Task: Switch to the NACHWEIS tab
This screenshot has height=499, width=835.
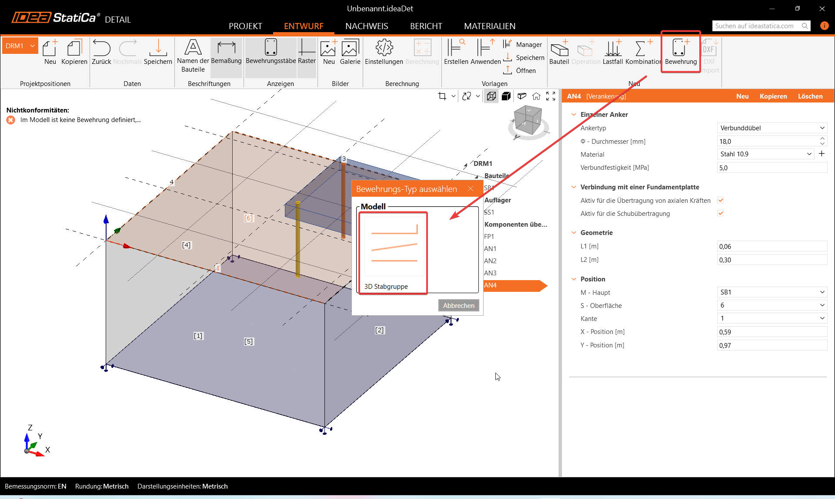Action: coord(367,26)
